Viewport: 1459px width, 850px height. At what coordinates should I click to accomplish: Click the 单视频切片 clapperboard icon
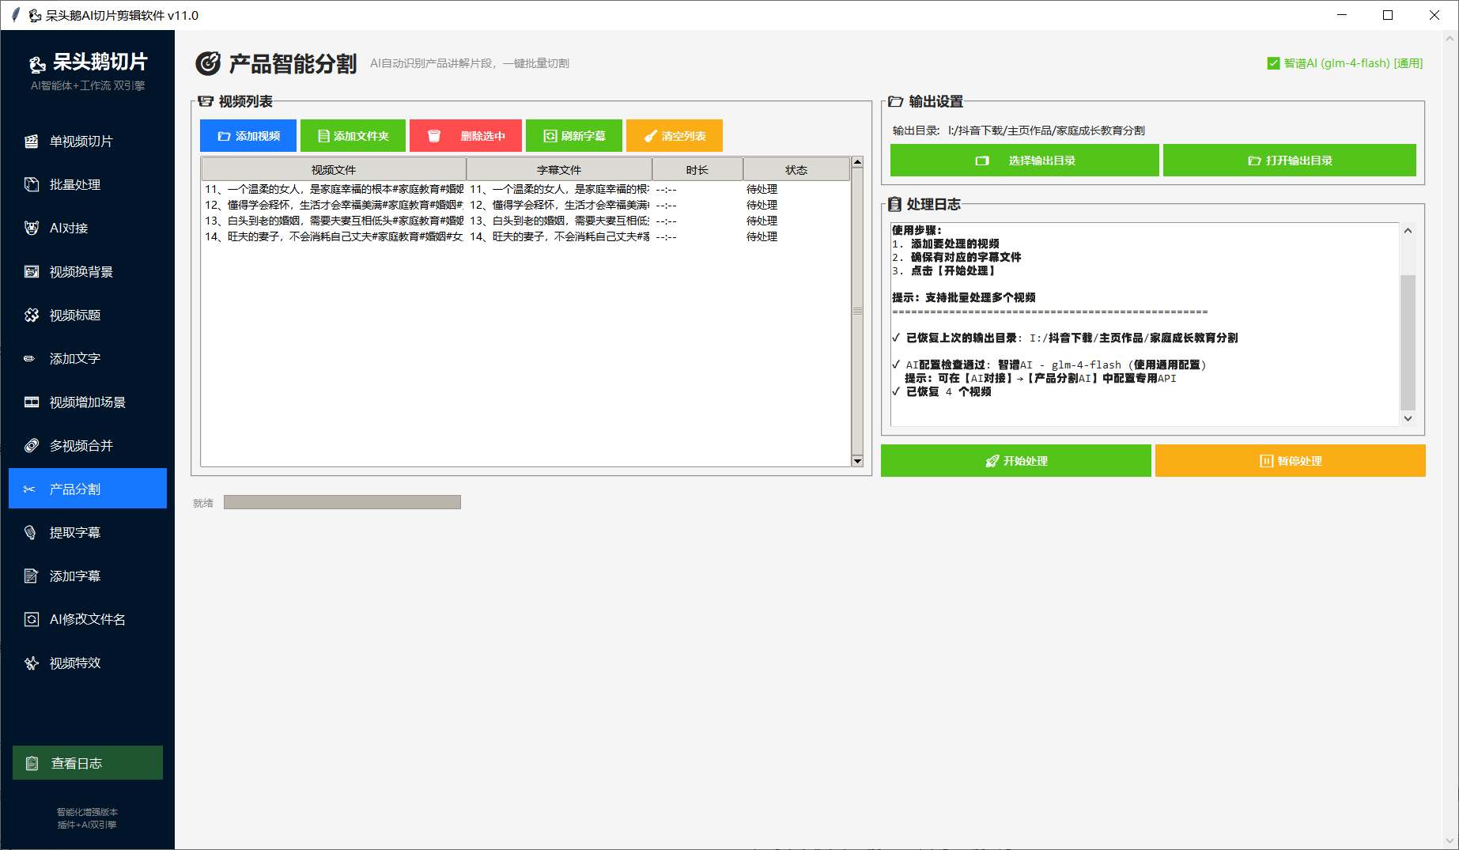[x=32, y=141]
